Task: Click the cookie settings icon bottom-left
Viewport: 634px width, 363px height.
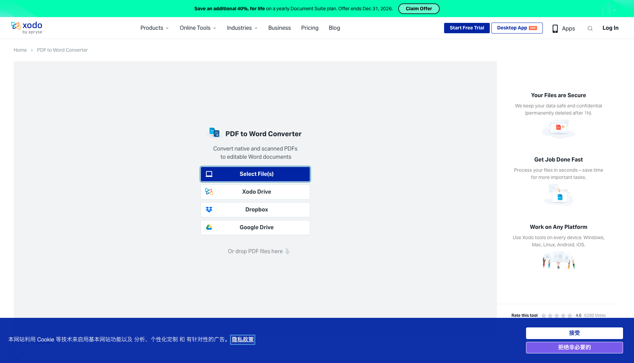Action: [16, 352]
